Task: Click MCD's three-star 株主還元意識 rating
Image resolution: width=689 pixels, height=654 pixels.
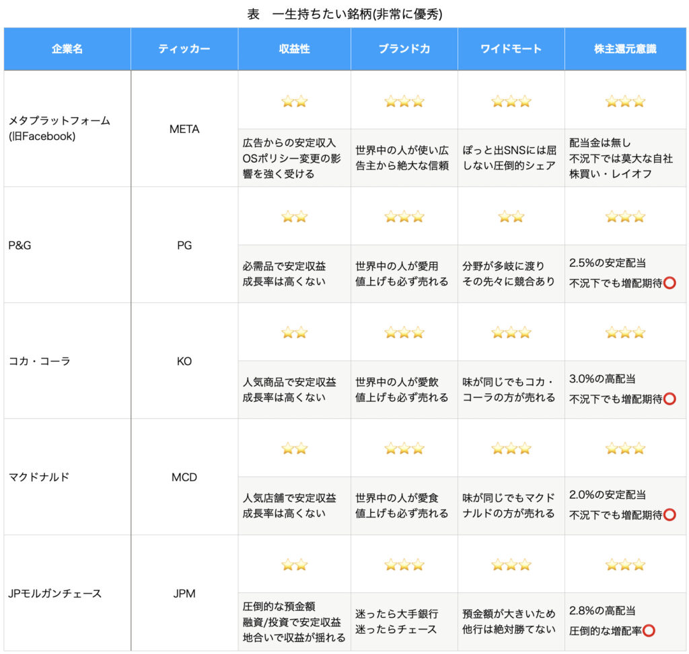Action: click(625, 448)
